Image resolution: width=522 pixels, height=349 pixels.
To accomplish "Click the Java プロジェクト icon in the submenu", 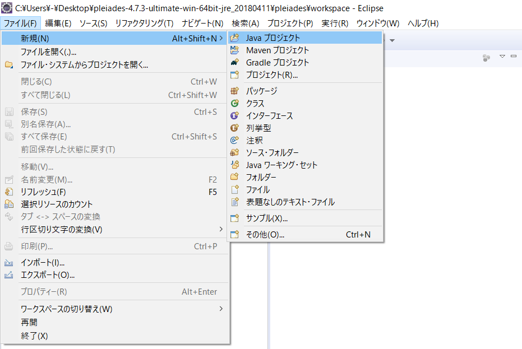I will pyautogui.click(x=235, y=38).
